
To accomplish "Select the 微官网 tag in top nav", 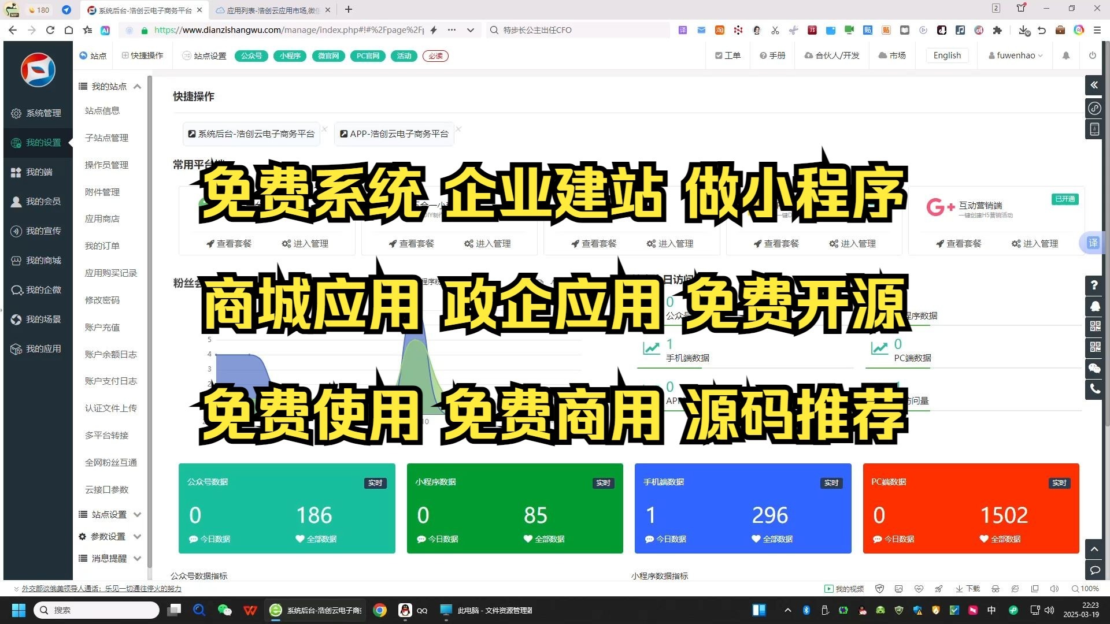I will pos(328,56).
